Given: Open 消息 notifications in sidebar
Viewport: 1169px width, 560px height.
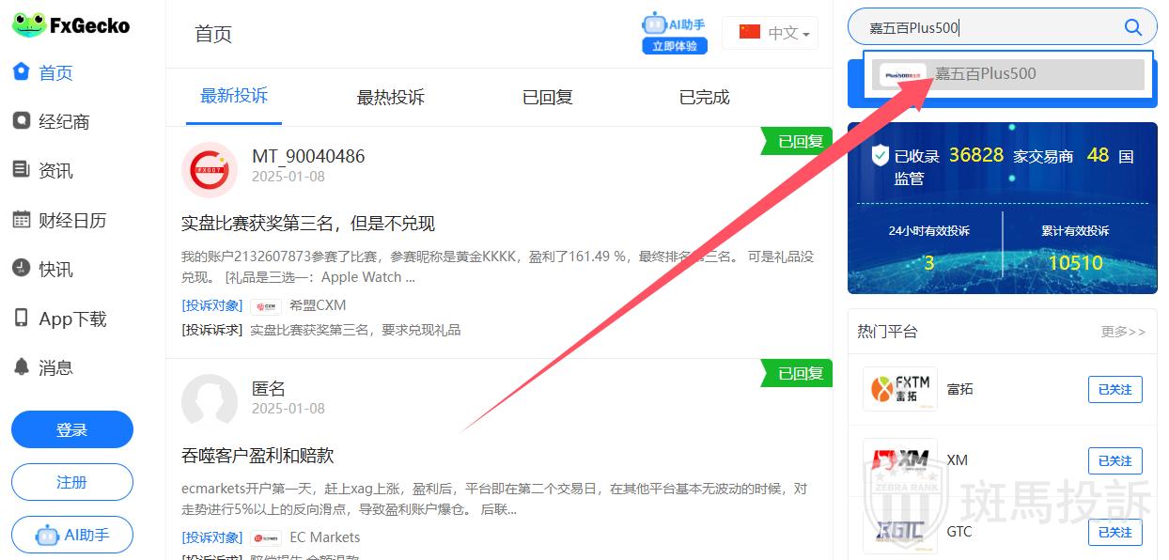Looking at the screenshot, I should click(x=55, y=368).
